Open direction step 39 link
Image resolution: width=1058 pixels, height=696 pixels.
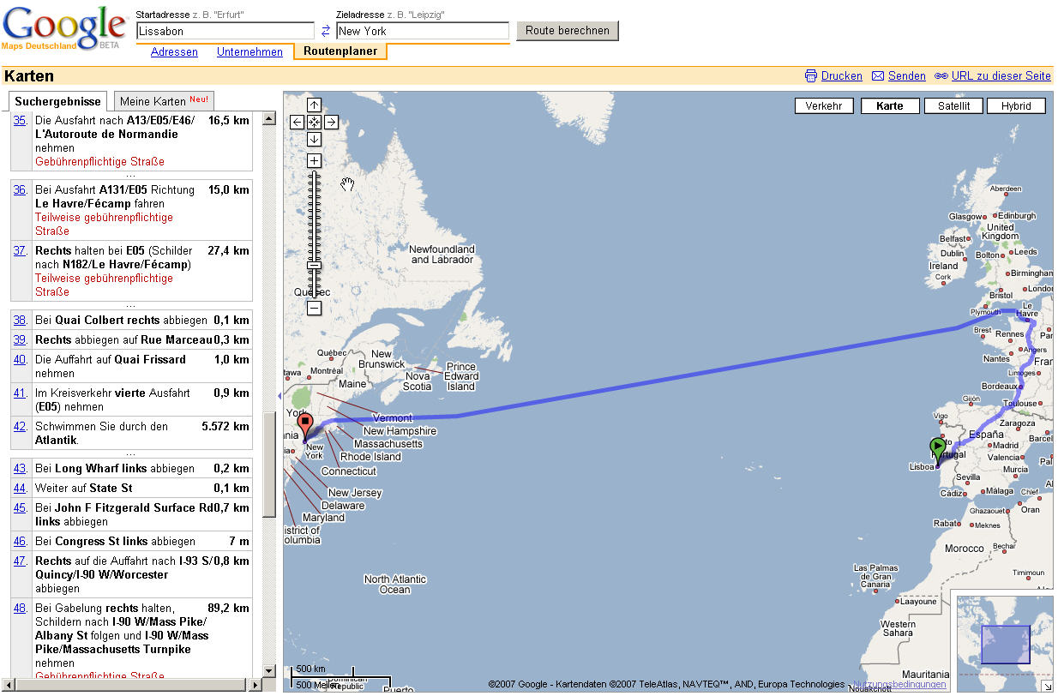point(20,340)
